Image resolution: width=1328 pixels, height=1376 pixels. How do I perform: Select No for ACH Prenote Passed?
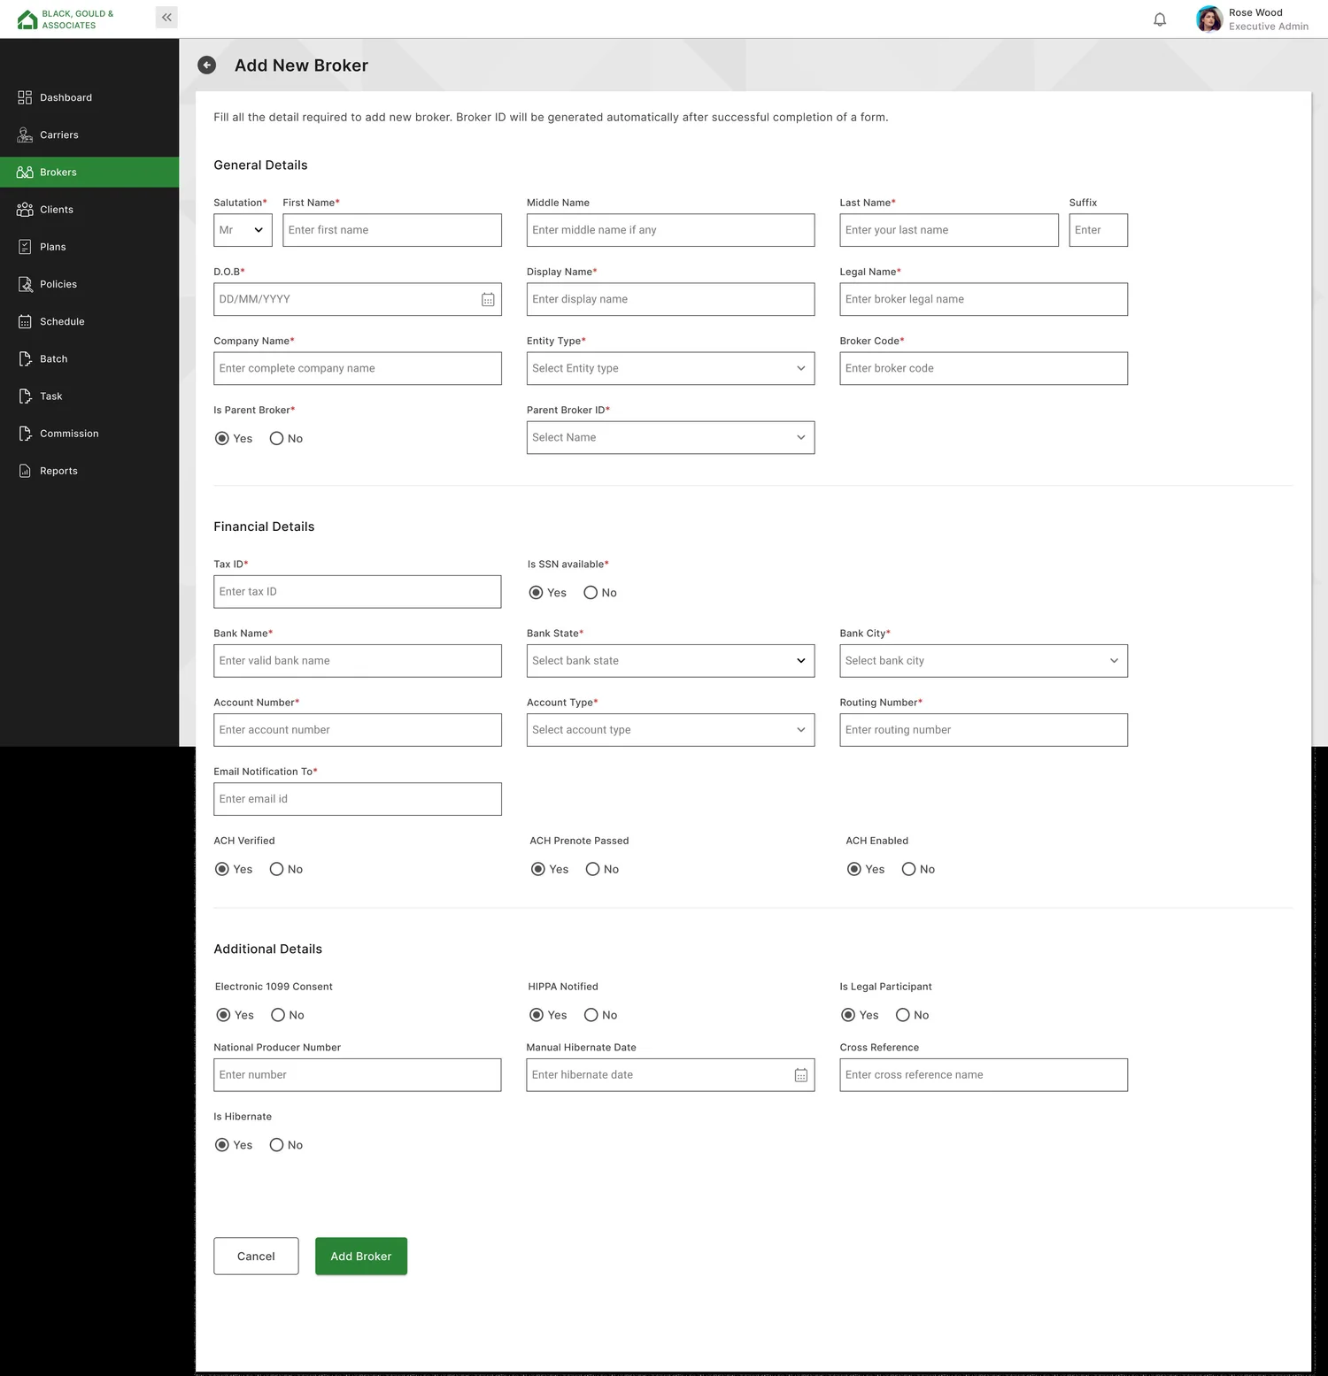pos(592,870)
